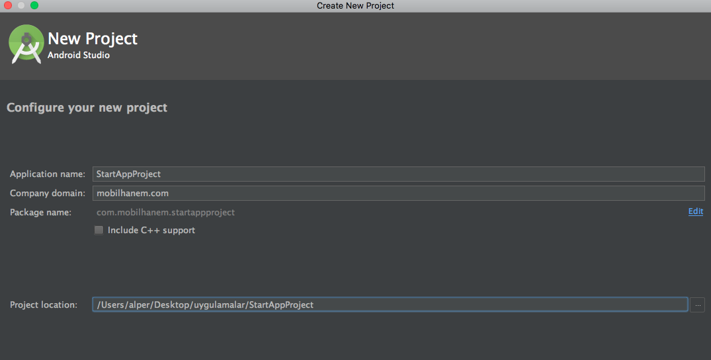Click the Configure your new project heading

pyautogui.click(x=87, y=108)
